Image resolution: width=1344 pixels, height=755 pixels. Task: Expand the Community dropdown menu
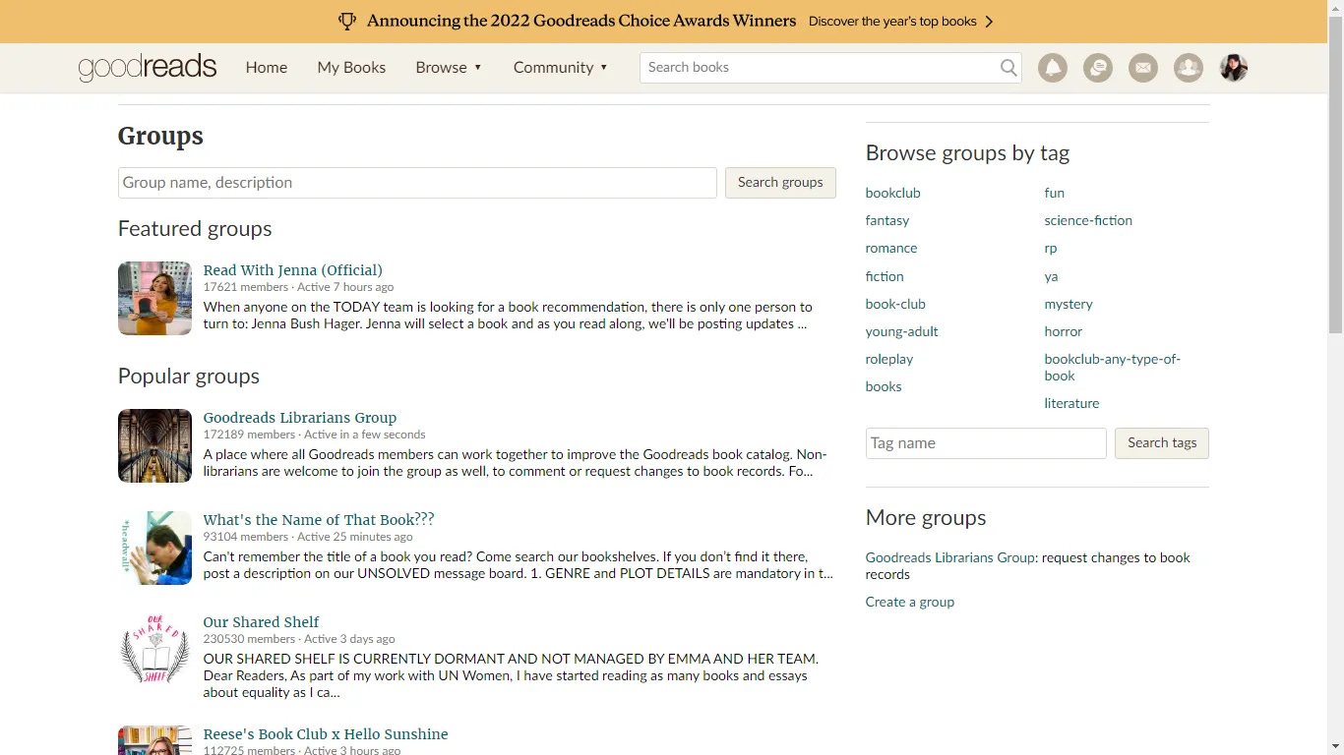pyautogui.click(x=560, y=67)
